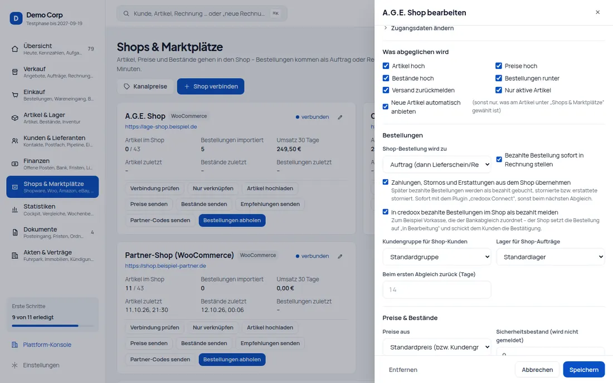The width and height of the screenshot is (613, 383).
Task: Click the search magnifier icon
Action: pyautogui.click(x=127, y=14)
